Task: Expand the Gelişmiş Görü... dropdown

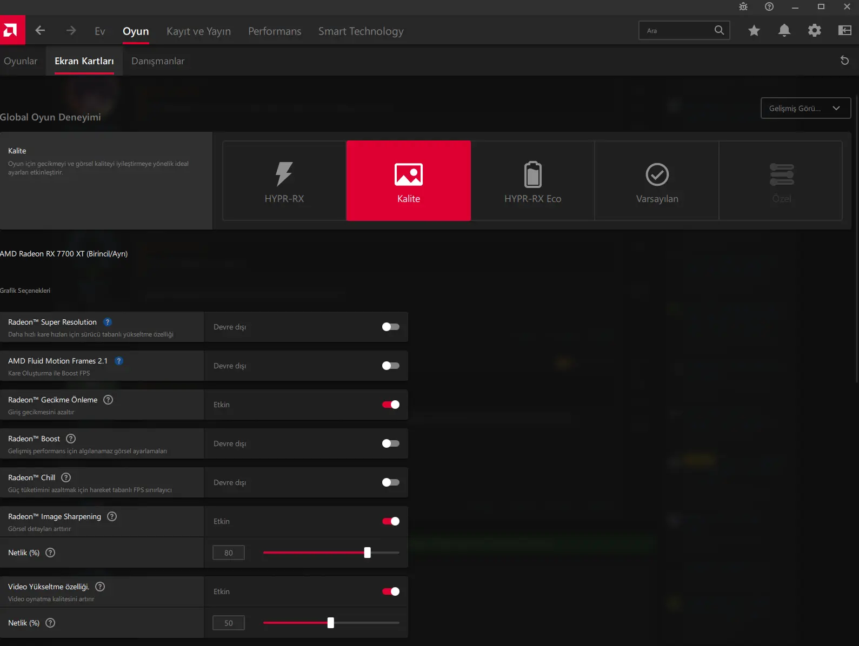Action: [x=805, y=108]
